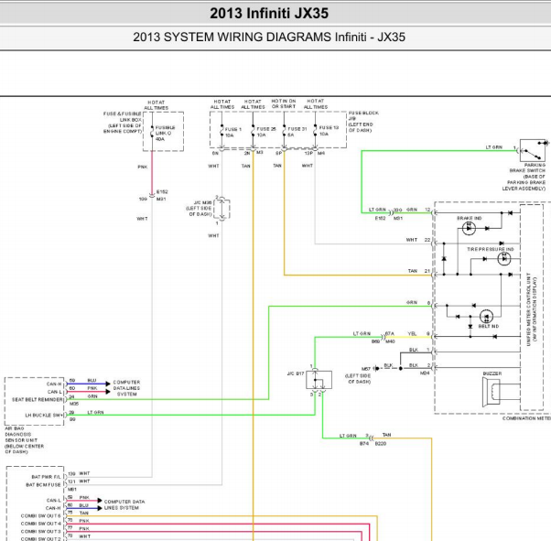The image size is (551, 541).
Task: Click '2013 SYSTEM WIRING DIAGRAMS Infiniti - JX35' heading
Action: 269,37
